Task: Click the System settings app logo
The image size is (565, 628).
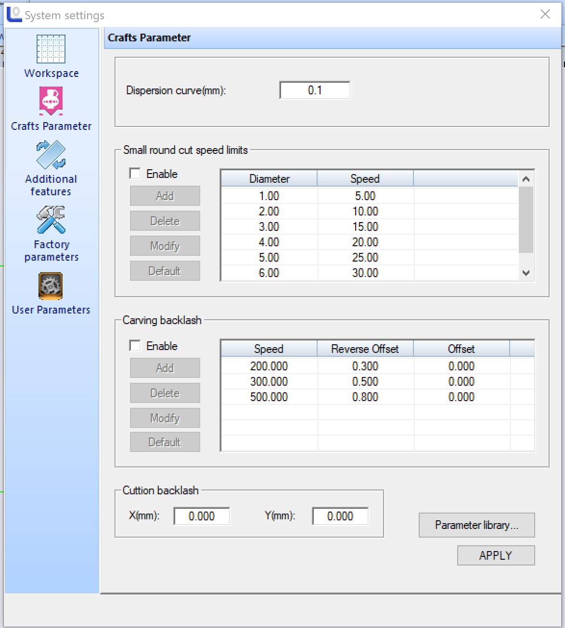Action: pos(14,14)
